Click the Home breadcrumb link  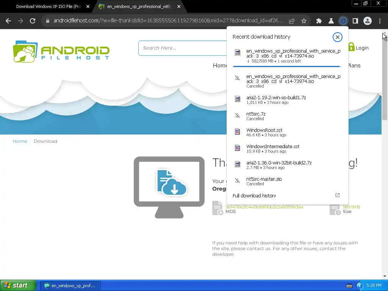coord(20,141)
